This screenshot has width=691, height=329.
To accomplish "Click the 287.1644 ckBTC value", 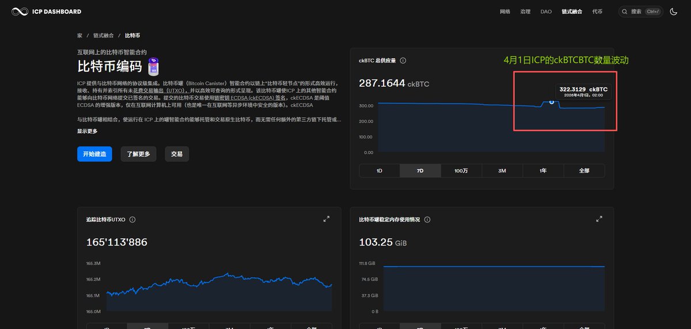I will click(x=394, y=83).
